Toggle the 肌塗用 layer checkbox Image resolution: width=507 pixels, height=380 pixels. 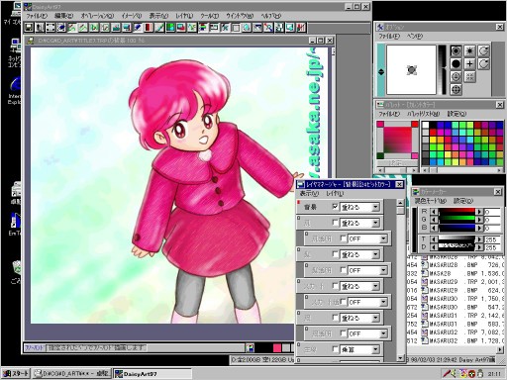(x=344, y=270)
